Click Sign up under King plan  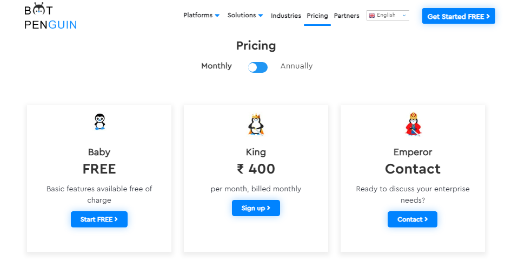tap(256, 208)
